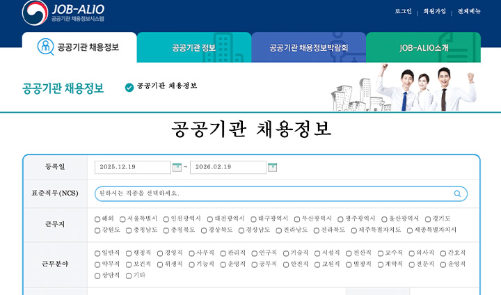
Task: Check the 위생직 box
Action: click(160, 264)
